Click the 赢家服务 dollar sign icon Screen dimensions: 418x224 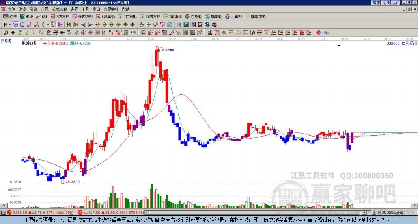(x=248, y=17)
